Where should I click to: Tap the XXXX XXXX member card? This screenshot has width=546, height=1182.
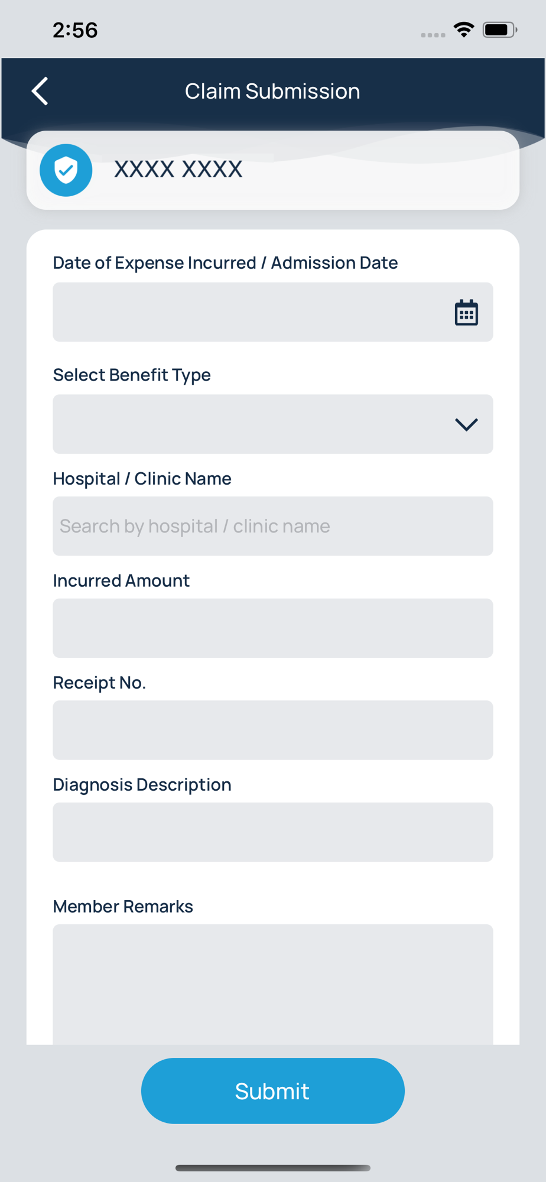[273, 170]
